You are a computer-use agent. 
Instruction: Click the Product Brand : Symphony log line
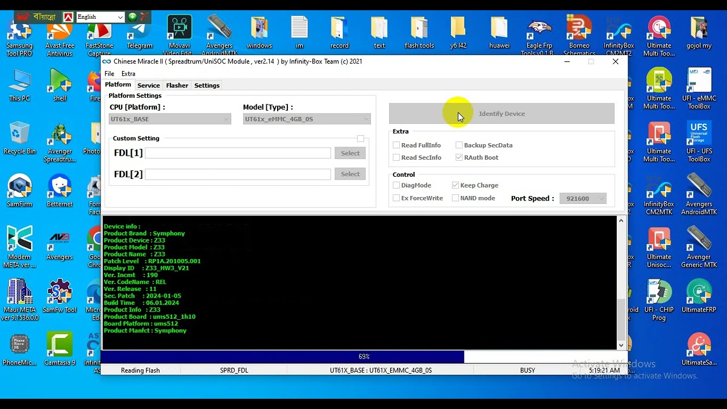pos(144,233)
